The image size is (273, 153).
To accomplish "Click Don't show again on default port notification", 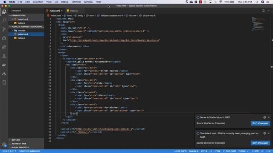I will tap(260, 143).
